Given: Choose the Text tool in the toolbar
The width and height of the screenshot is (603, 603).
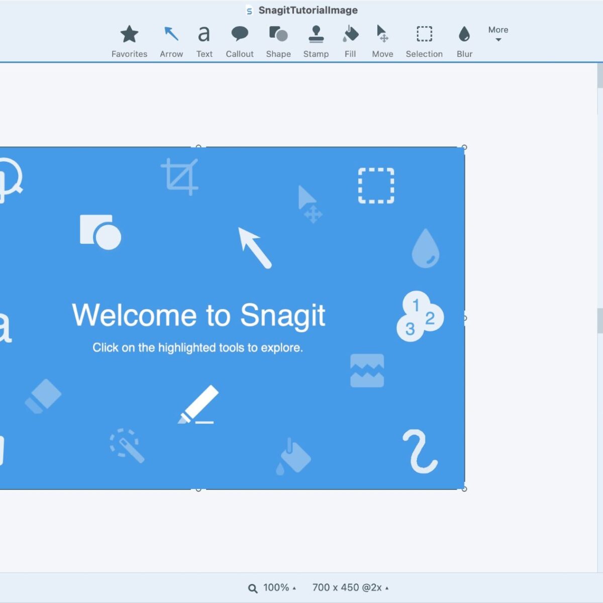Looking at the screenshot, I should pos(204,42).
